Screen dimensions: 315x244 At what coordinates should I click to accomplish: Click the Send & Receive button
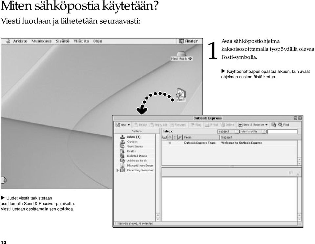pos(251,125)
